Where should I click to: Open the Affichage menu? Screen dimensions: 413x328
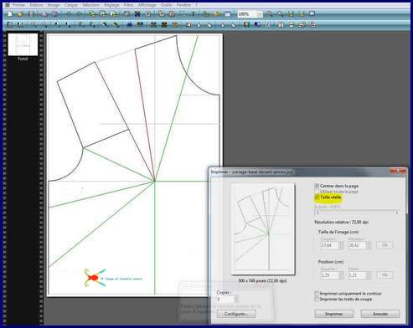[x=147, y=5]
